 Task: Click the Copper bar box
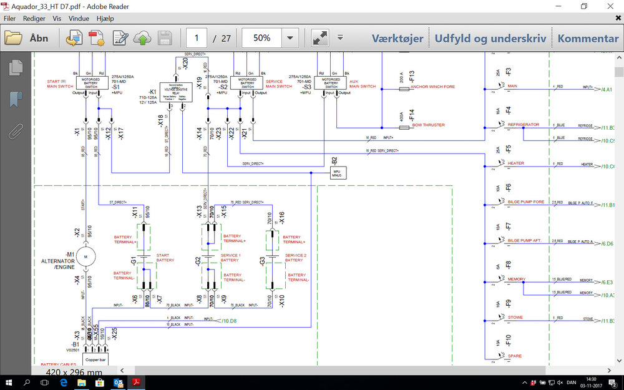pyautogui.click(x=95, y=359)
